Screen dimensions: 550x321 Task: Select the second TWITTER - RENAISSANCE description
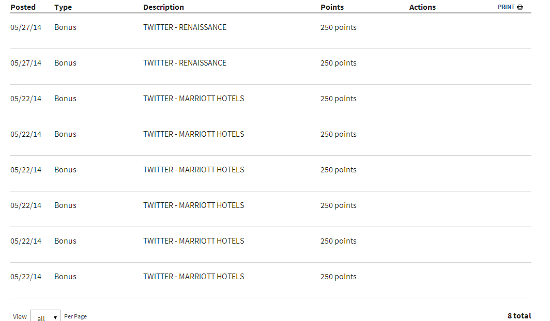tap(185, 63)
